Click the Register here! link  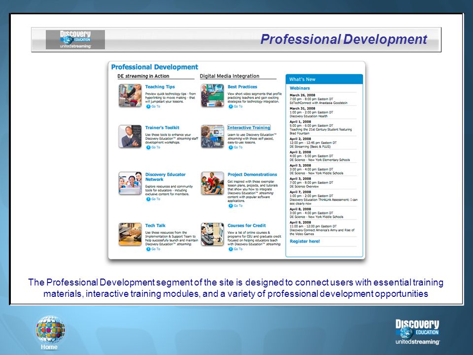(304, 241)
